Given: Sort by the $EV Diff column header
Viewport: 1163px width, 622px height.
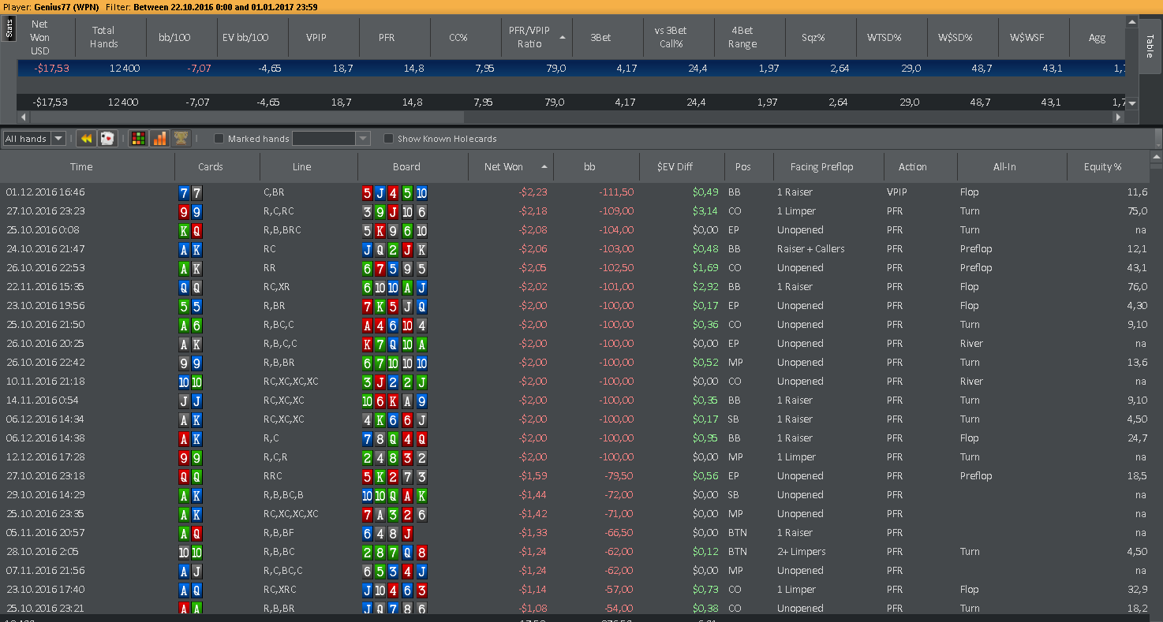Looking at the screenshot, I should (675, 167).
